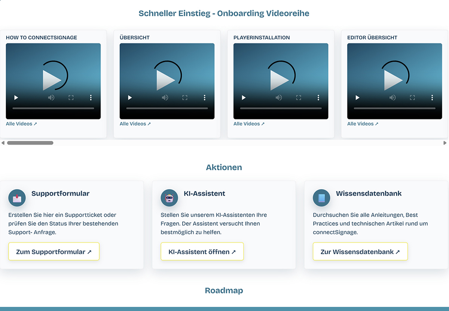Click the KI-Assistent robot icon

(x=169, y=198)
